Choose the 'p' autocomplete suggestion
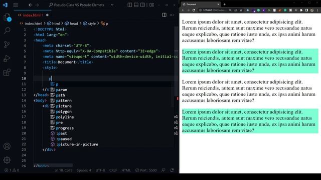 pos(111,84)
